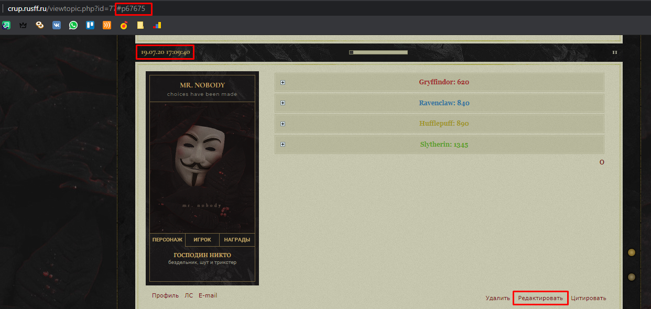Click the MR. NOBODY username

click(202, 85)
